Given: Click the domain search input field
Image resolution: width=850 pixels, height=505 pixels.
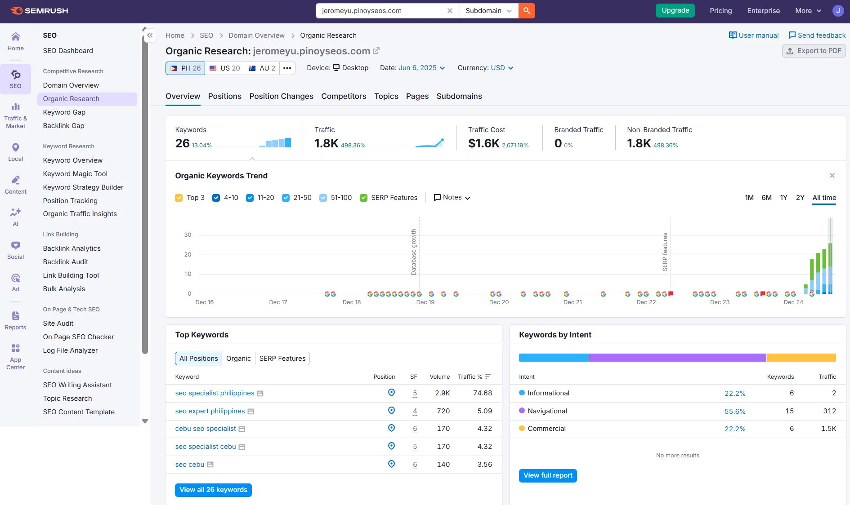Looking at the screenshot, I should point(382,11).
